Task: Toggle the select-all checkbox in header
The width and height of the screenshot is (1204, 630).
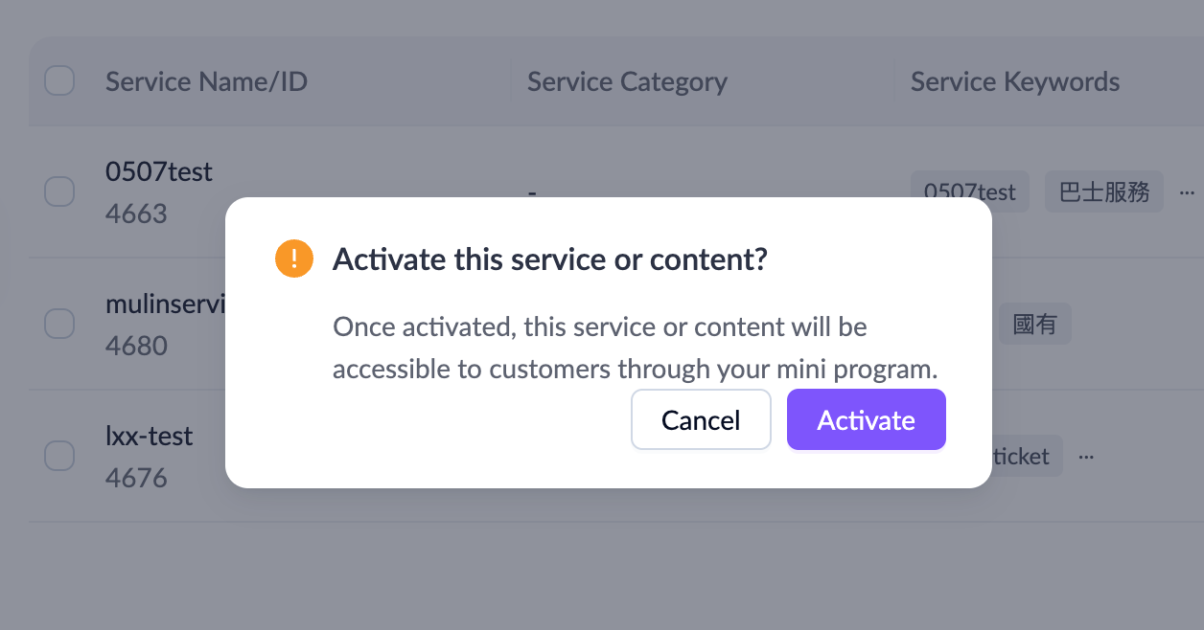Action: (59, 81)
